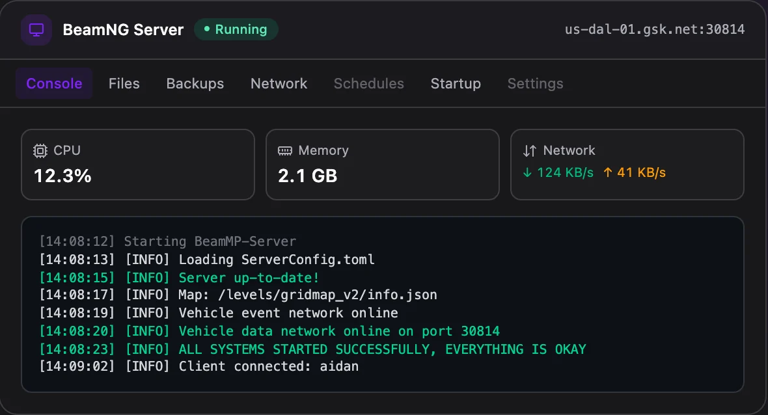This screenshot has height=415, width=768.
Task: Click the Vehicle data network port 30814 line
Action: pos(269,331)
